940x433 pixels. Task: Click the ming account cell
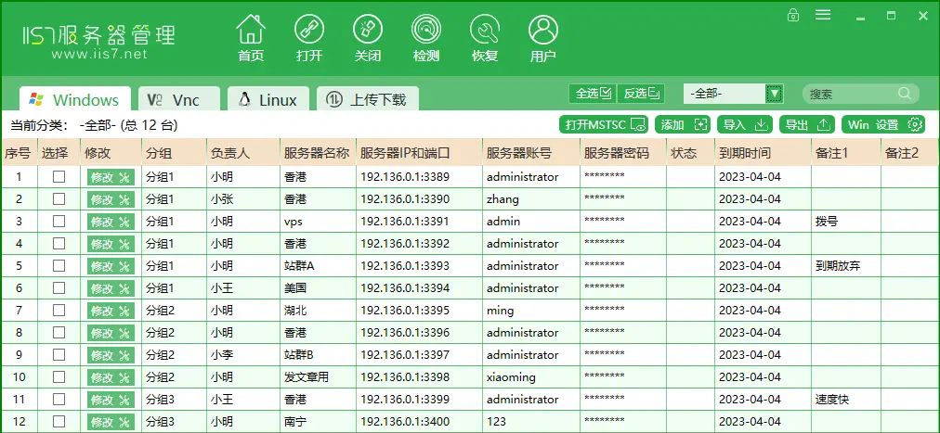click(x=531, y=311)
